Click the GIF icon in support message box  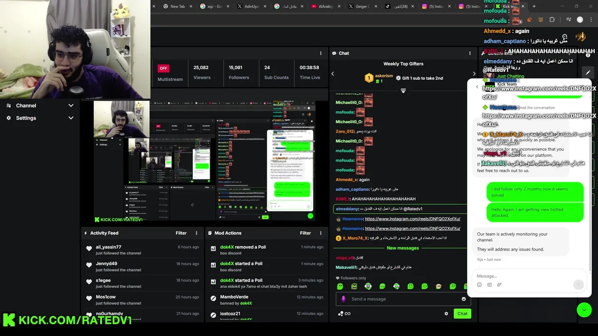point(489,285)
